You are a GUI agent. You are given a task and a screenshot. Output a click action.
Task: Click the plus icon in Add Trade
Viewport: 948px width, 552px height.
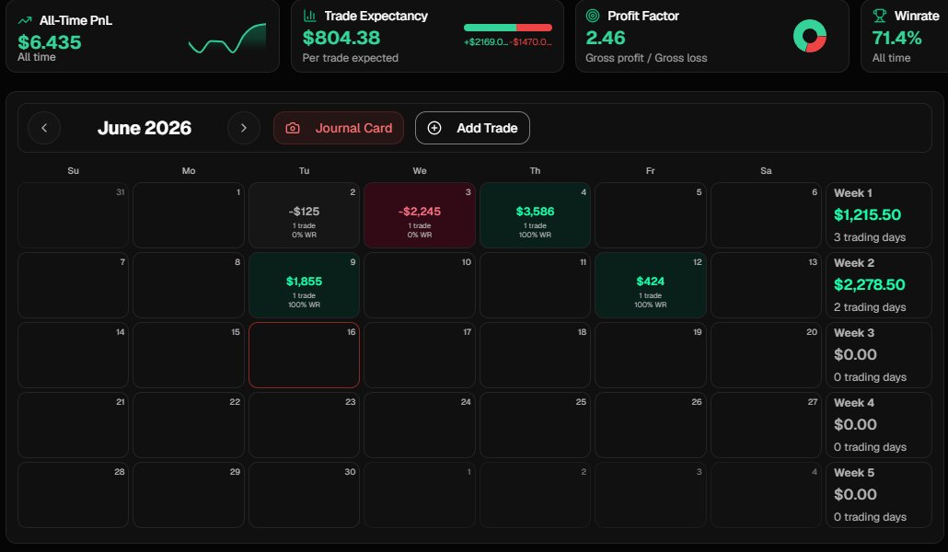[x=434, y=128]
